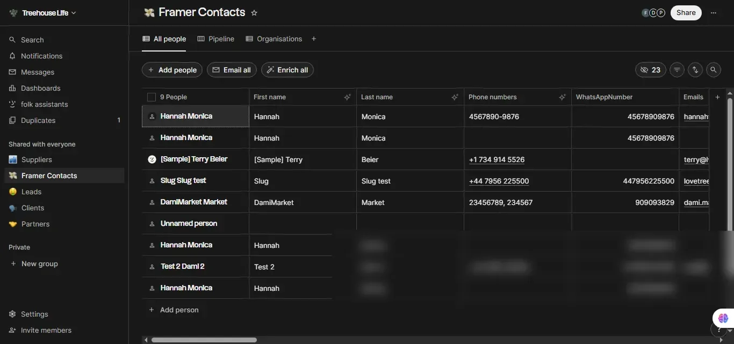Open the sort icon button
This screenshot has height=344, width=734.
tap(695, 70)
